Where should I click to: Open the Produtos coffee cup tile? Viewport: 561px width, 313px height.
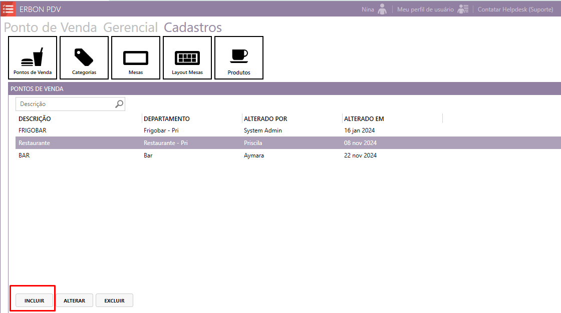tap(239, 58)
